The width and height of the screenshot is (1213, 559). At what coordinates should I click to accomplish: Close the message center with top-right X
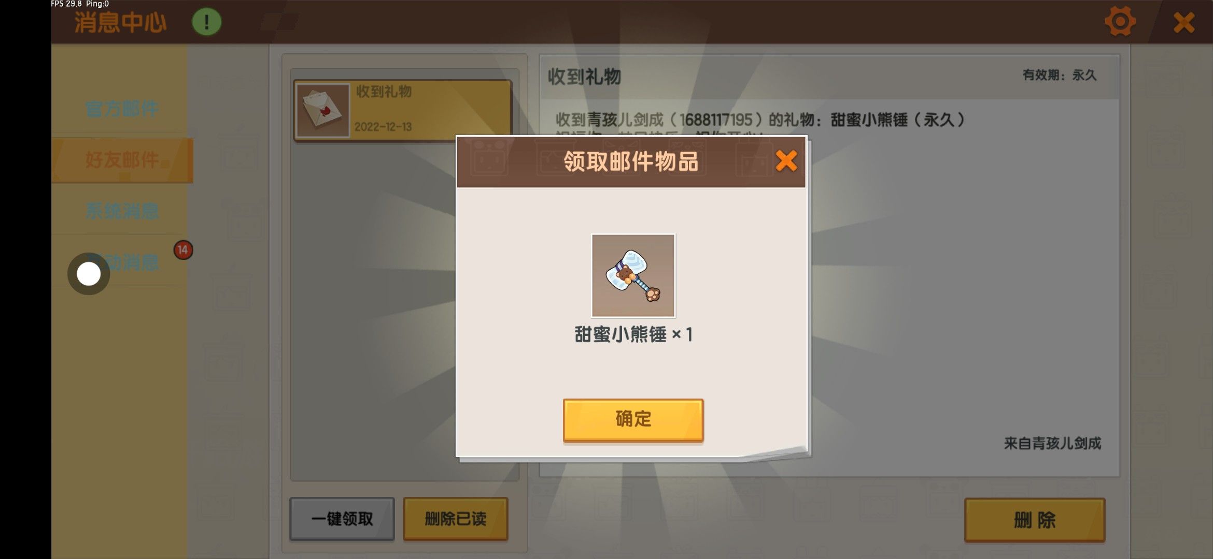(1184, 22)
